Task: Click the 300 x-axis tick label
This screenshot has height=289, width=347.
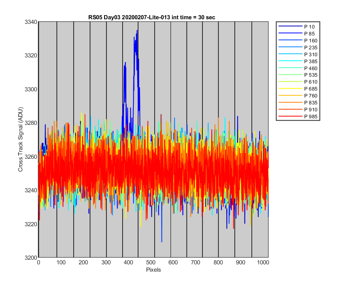Action: [x=106, y=262]
